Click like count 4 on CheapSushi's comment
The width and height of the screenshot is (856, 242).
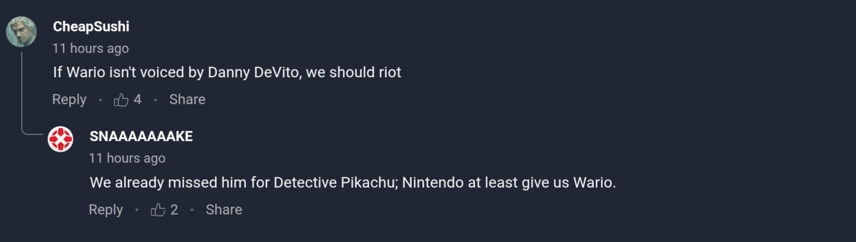click(138, 100)
